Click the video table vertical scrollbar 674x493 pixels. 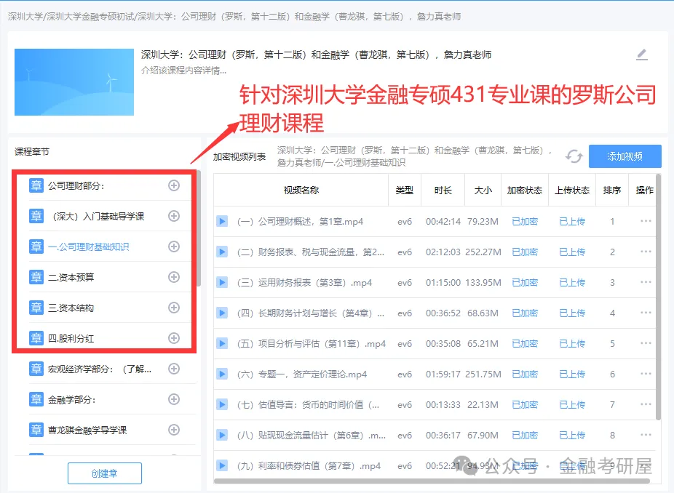point(658,297)
